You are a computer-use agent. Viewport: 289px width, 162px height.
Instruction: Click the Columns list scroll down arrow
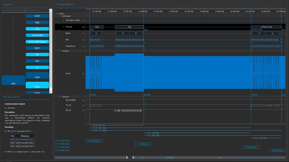[51, 92]
